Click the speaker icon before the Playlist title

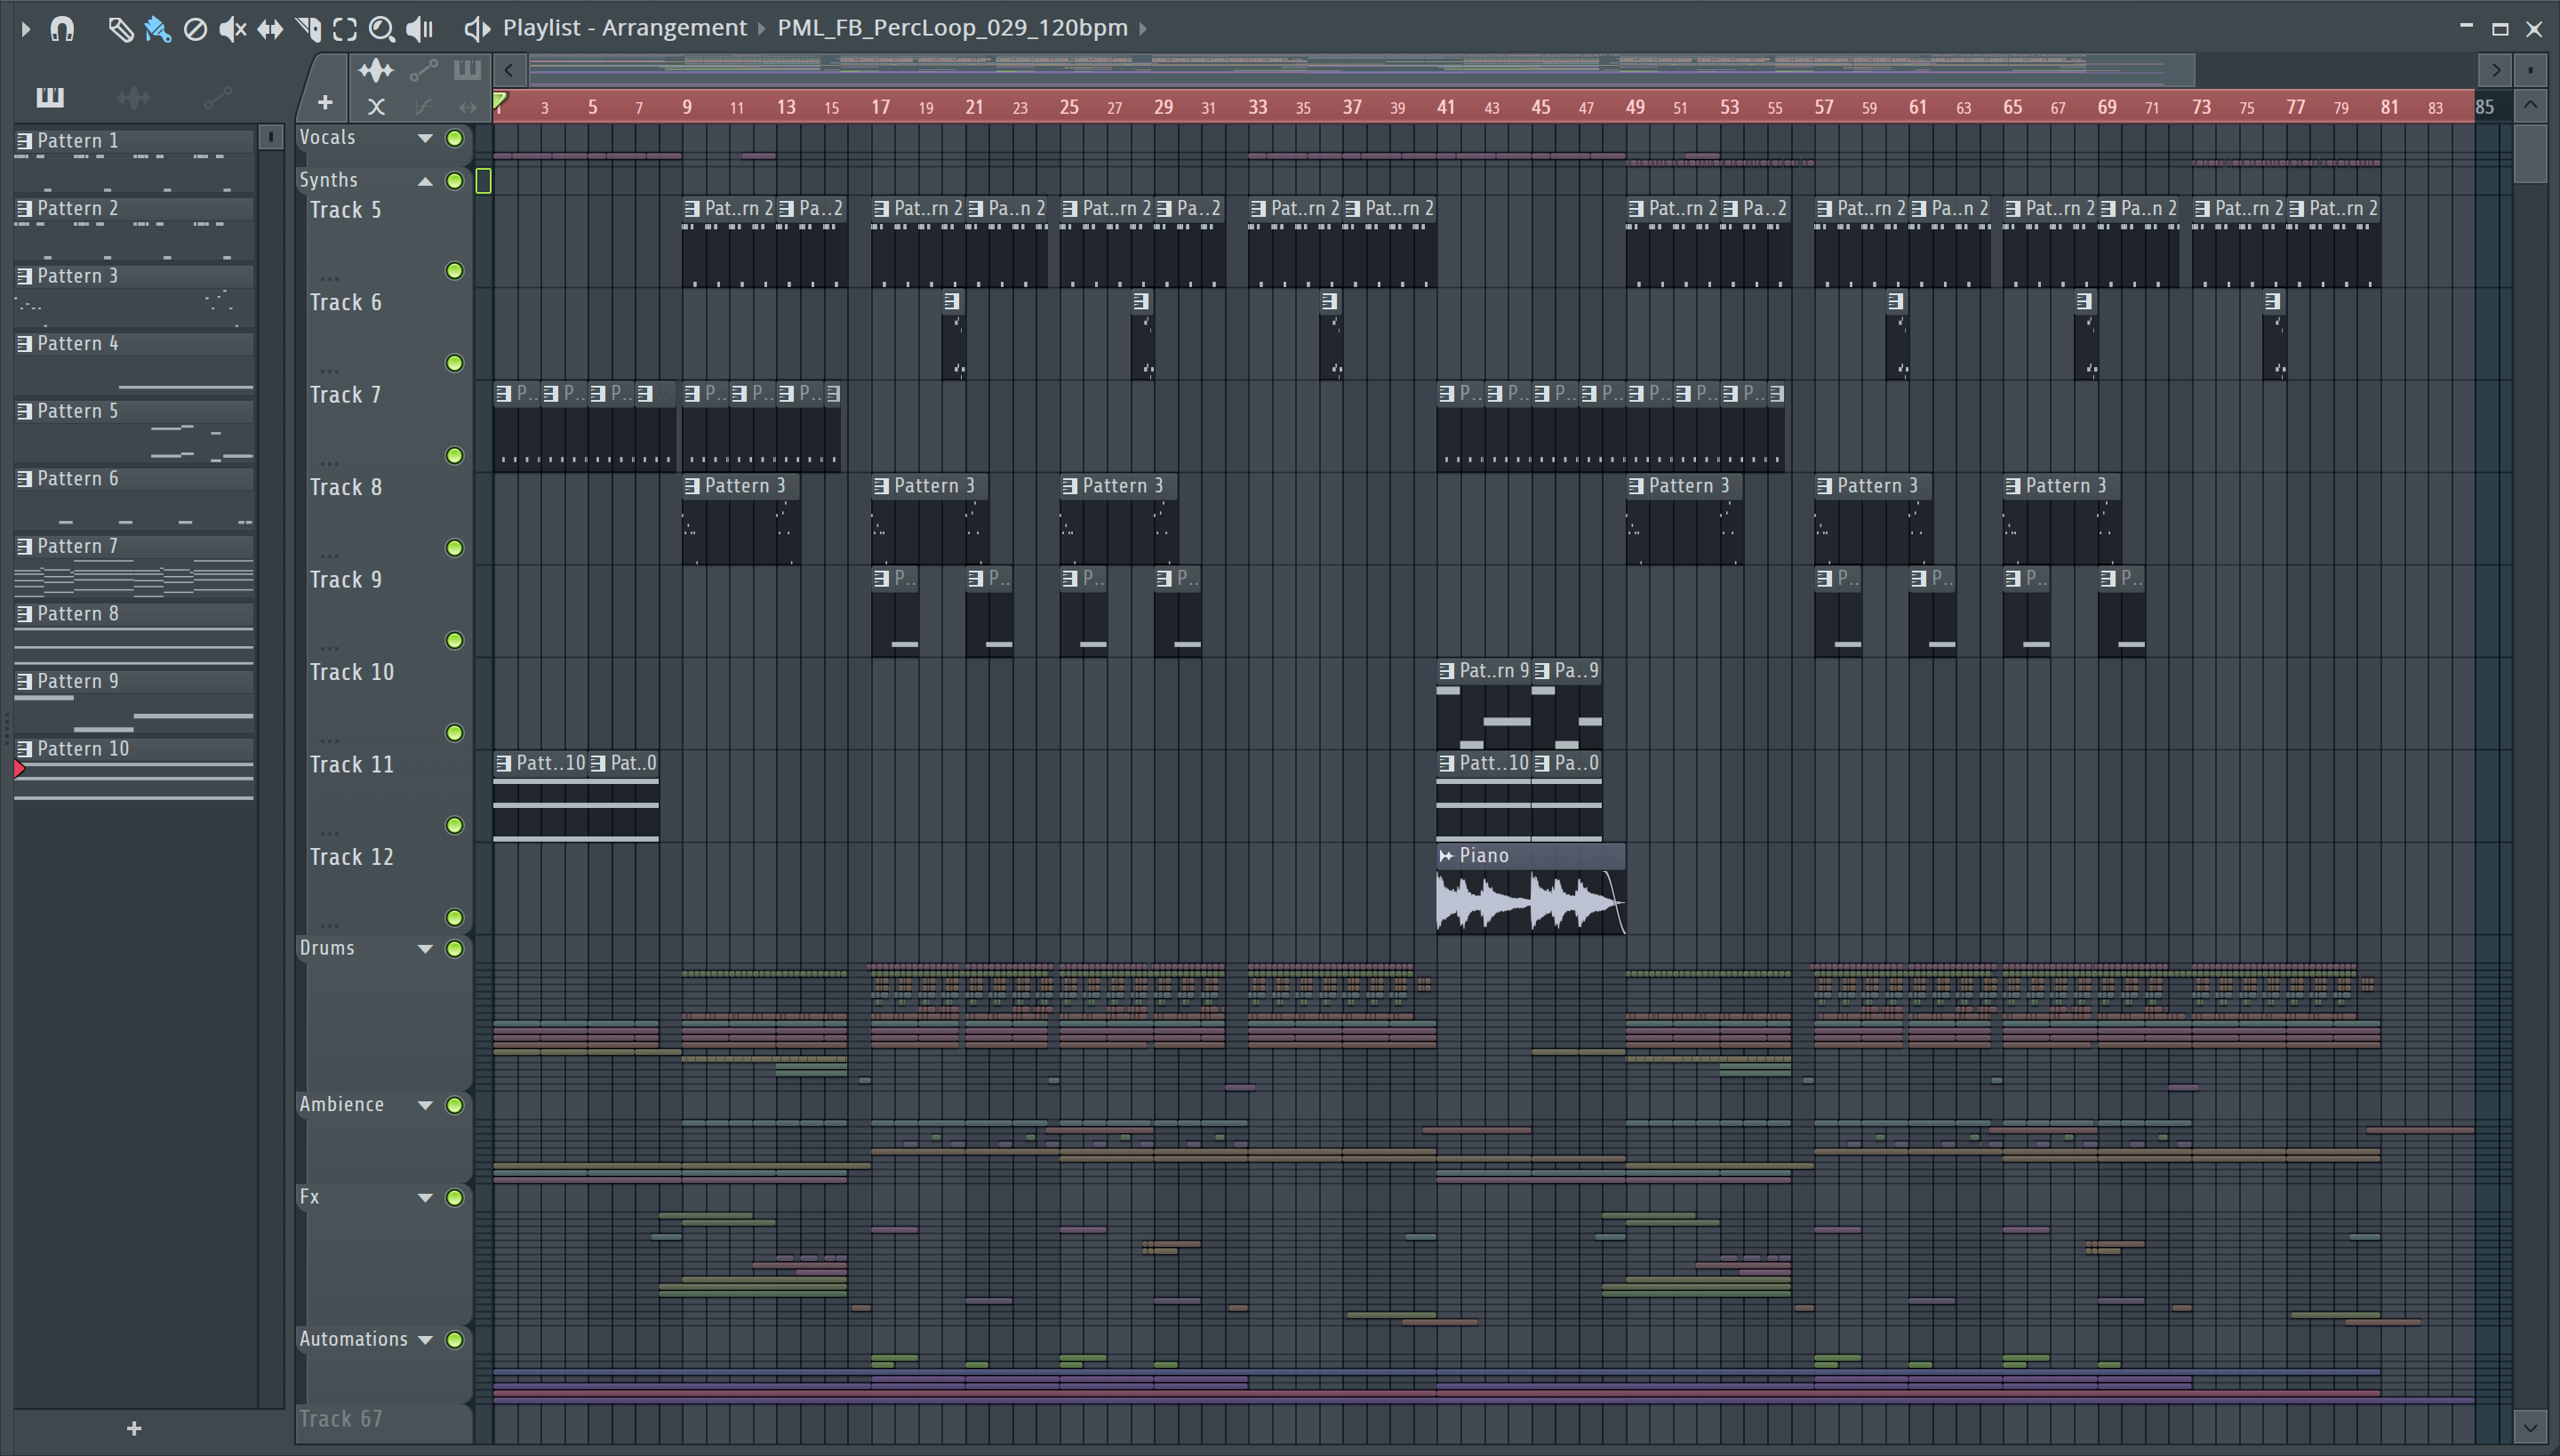click(x=477, y=29)
